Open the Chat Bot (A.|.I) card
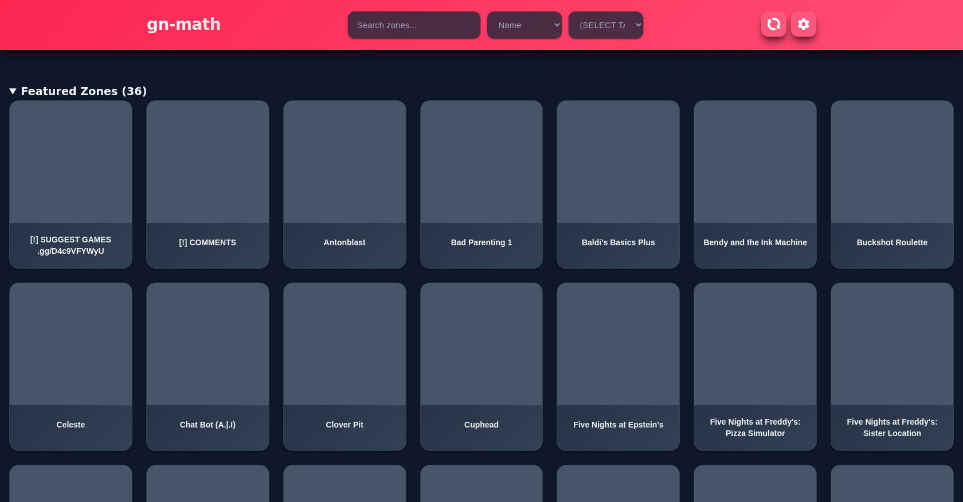Image resolution: width=963 pixels, height=502 pixels. pos(208,366)
